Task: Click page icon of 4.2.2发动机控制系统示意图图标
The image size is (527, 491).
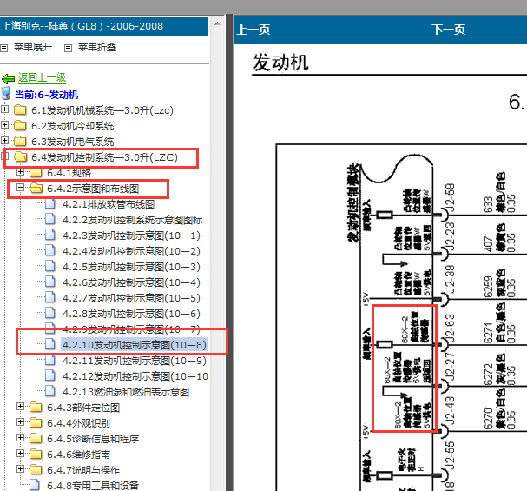Action: tap(50, 220)
